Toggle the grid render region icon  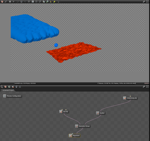[33, 2]
